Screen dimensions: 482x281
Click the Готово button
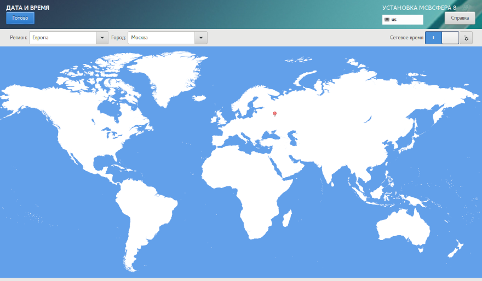[x=20, y=18]
